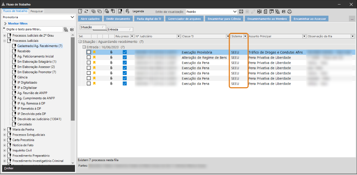Click the collapse rows icon beside printer
This screenshot has width=357, height=175.
click(x=284, y=12)
